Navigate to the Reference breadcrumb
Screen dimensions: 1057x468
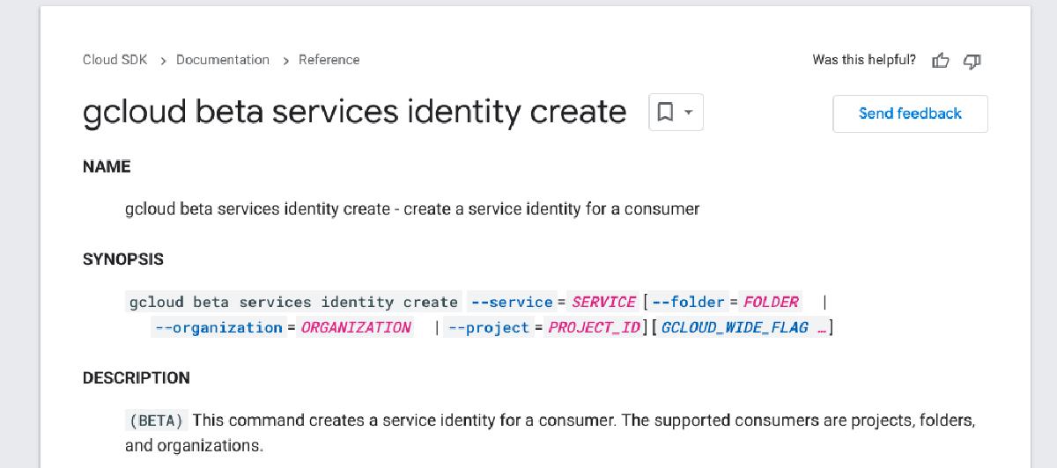tap(329, 60)
